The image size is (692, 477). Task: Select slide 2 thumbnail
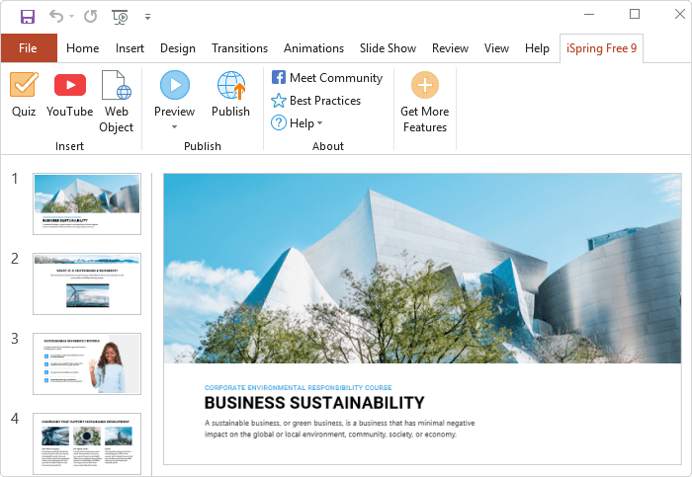[87, 283]
